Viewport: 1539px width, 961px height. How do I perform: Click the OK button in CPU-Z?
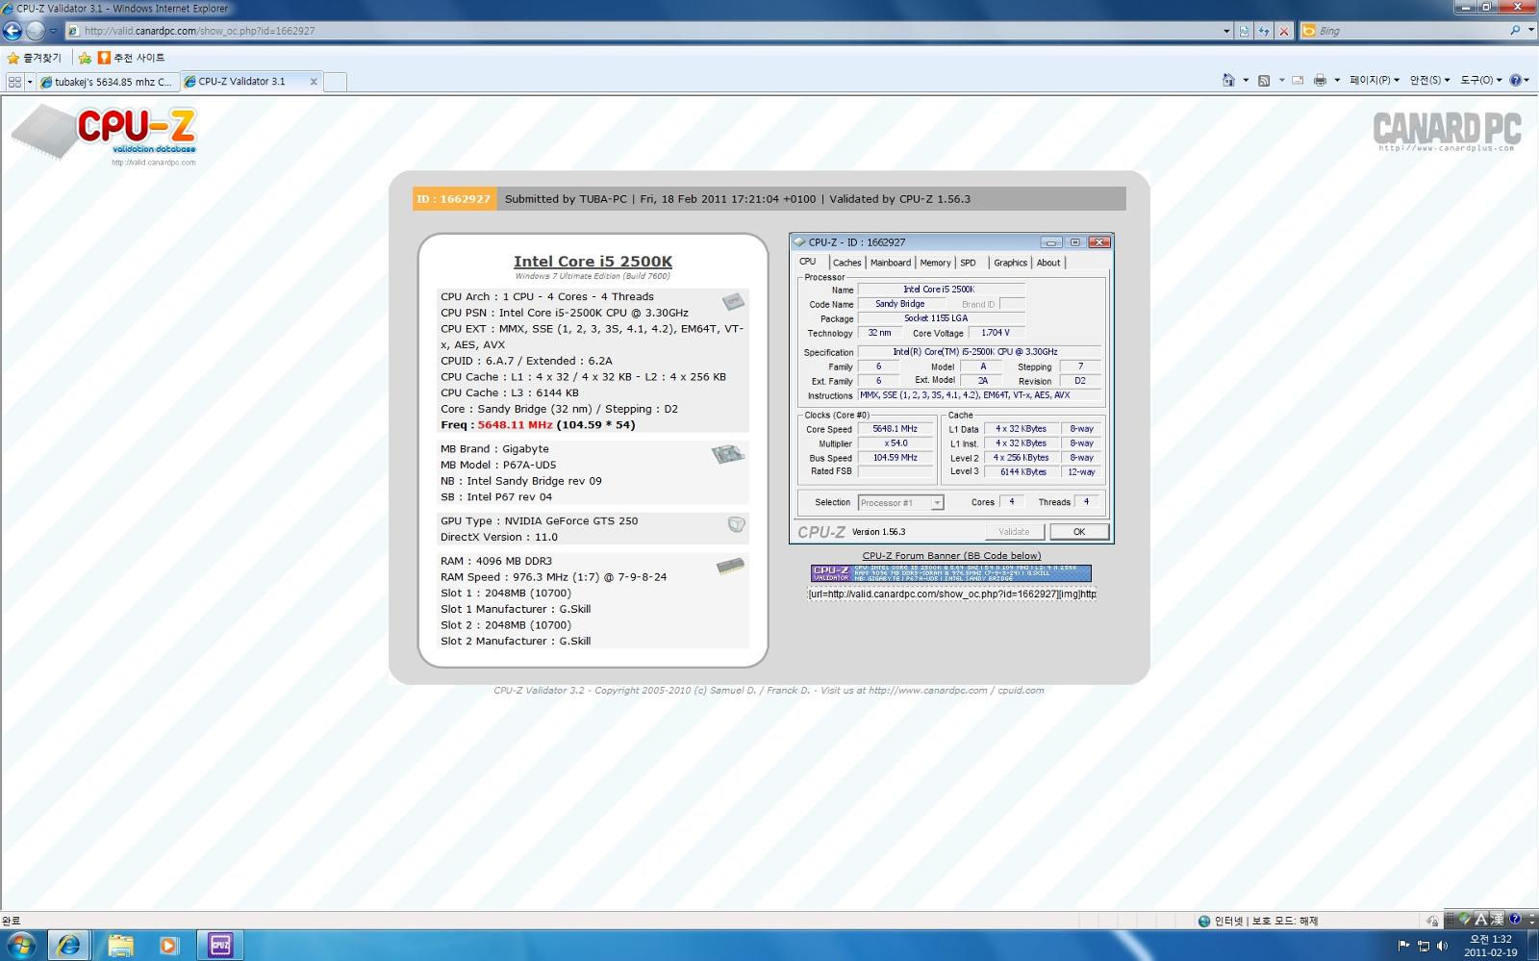pyautogui.click(x=1079, y=532)
